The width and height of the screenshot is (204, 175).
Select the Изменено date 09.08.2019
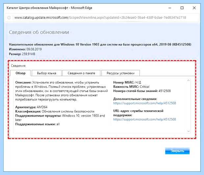34,49
